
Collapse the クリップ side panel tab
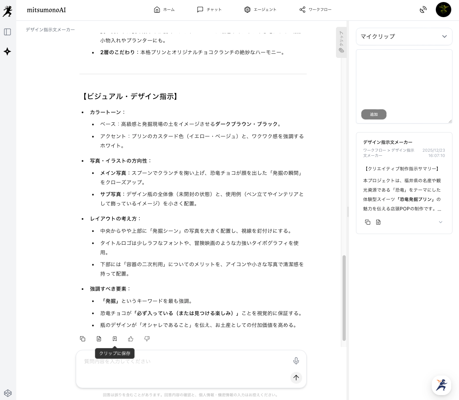click(x=341, y=42)
